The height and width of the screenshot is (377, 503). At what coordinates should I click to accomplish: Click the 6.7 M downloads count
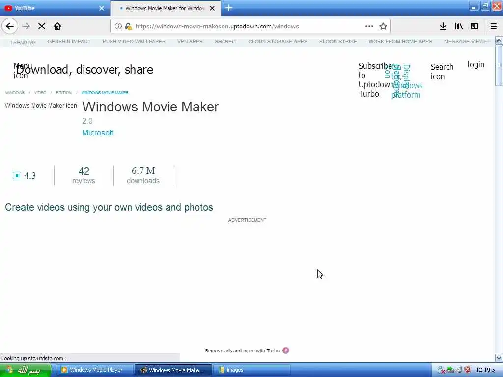(143, 175)
